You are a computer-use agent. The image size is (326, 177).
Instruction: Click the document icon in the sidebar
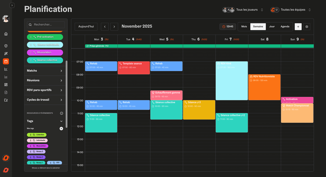click(x=6, y=92)
